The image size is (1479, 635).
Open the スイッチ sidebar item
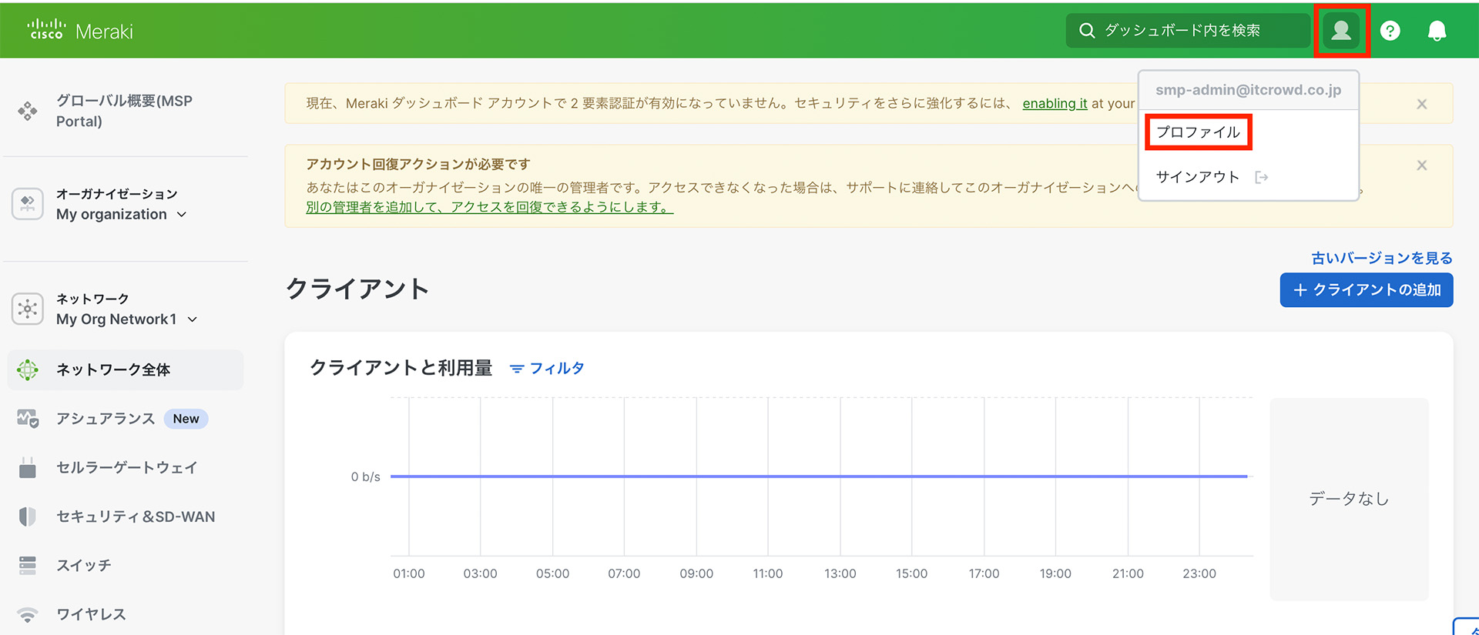pos(83,566)
